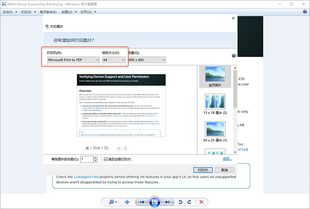Increase the number of copies
This screenshot has height=209, width=310.
95,158
